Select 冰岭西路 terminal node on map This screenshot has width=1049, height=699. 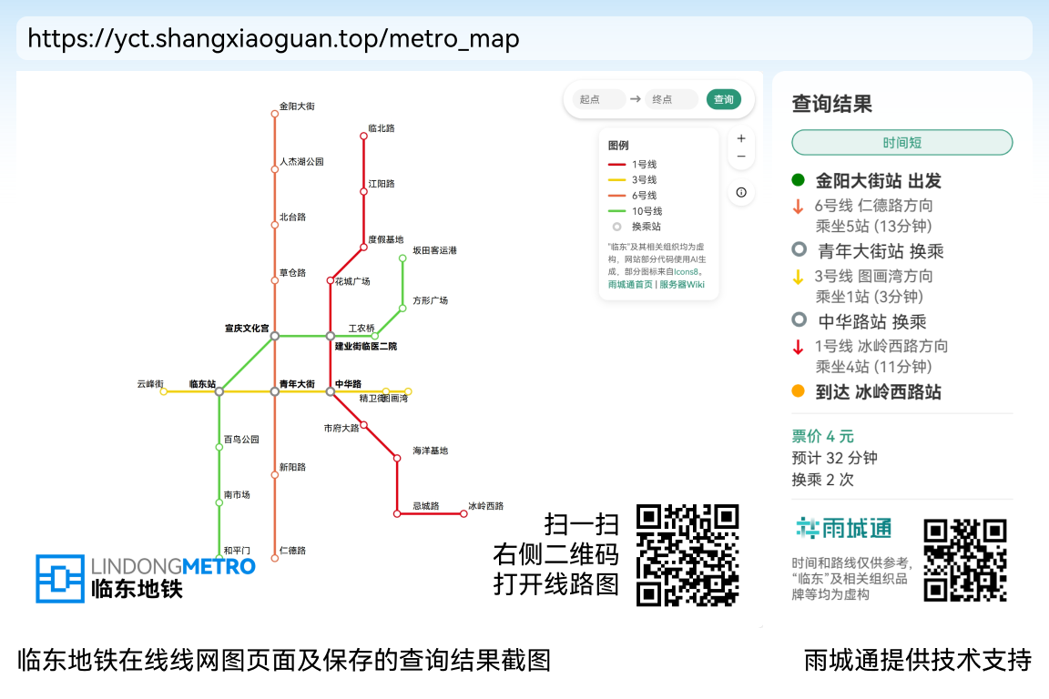463,513
